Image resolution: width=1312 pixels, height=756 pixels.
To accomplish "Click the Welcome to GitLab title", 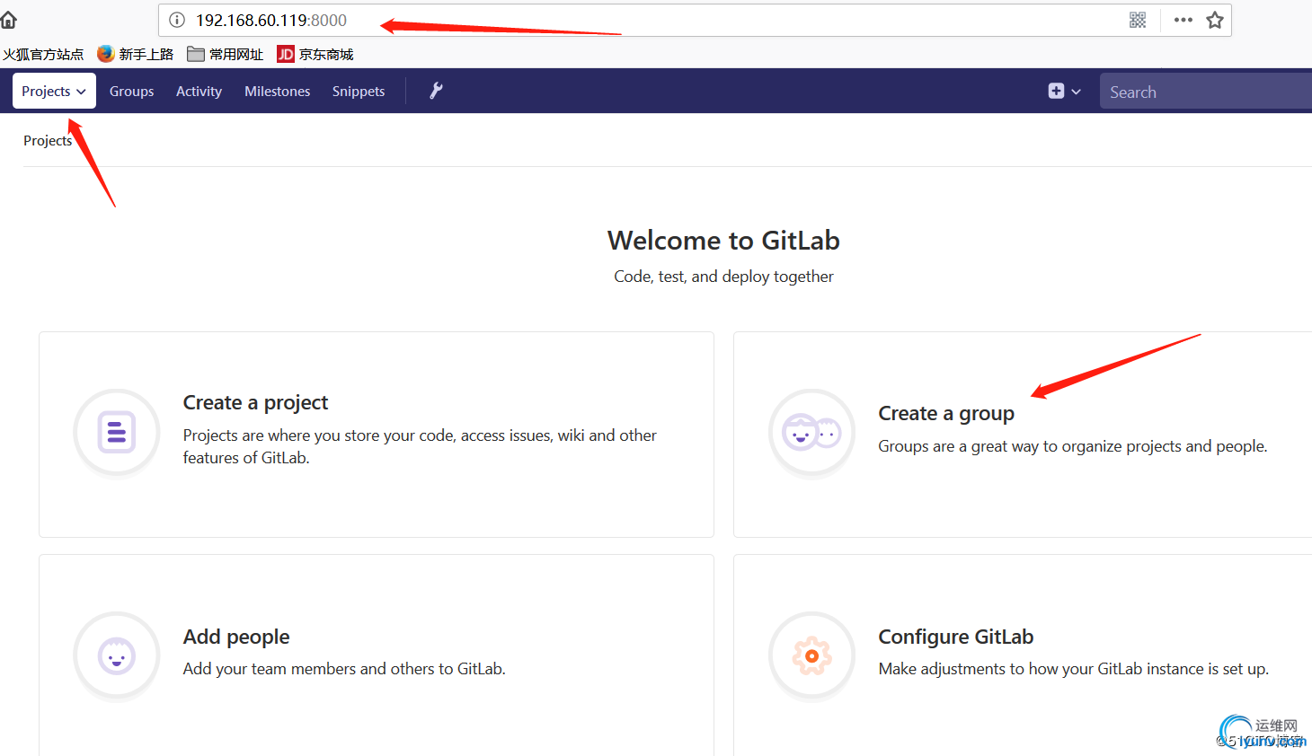I will (x=723, y=240).
